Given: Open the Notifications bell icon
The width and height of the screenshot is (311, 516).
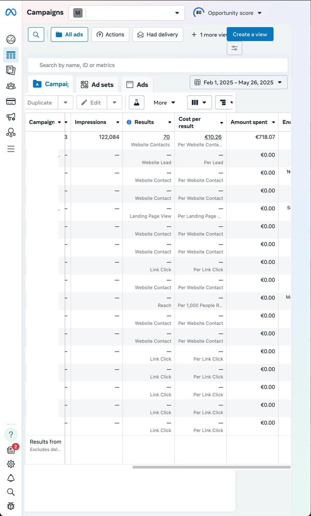Looking at the screenshot, I should point(11,478).
